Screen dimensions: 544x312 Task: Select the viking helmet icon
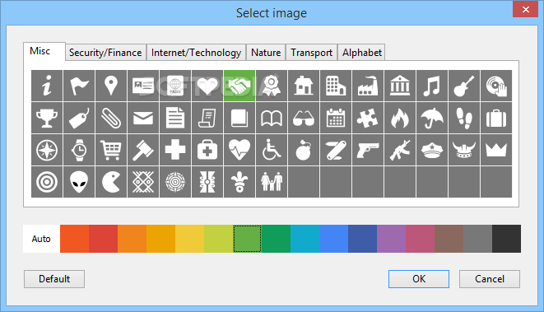coord(464,150)
